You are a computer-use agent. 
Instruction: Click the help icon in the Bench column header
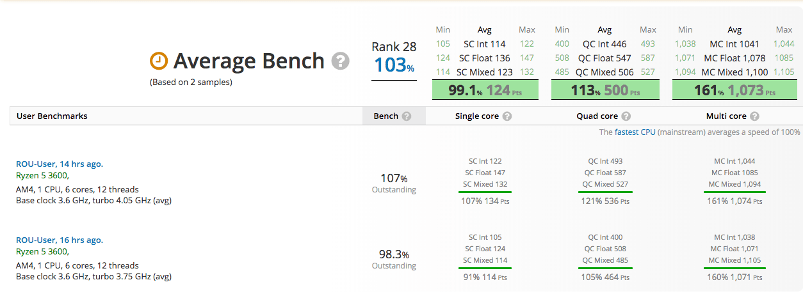(406, 116)
